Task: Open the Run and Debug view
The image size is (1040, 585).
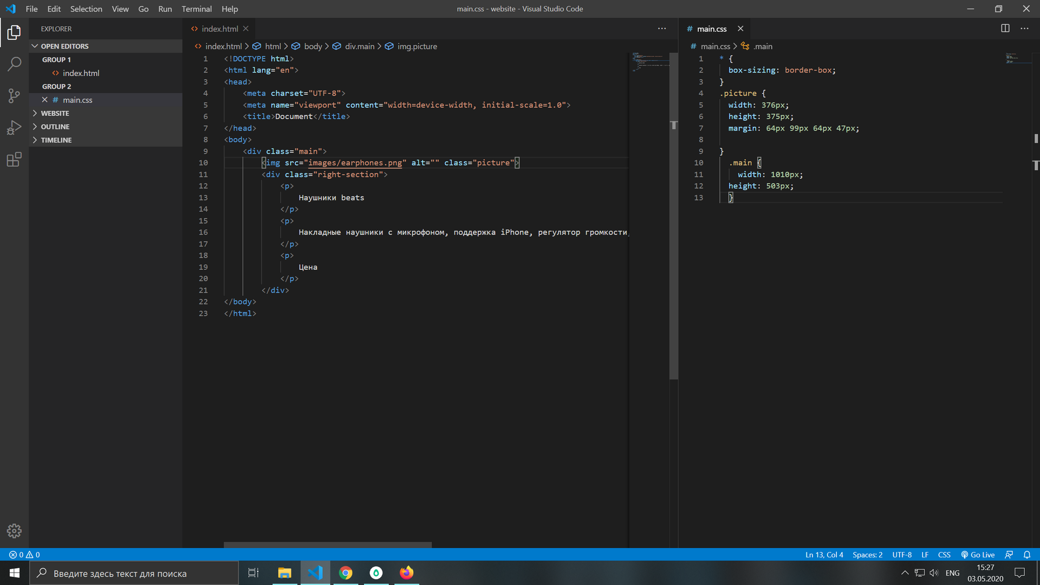Action: (x=14, y=128)
